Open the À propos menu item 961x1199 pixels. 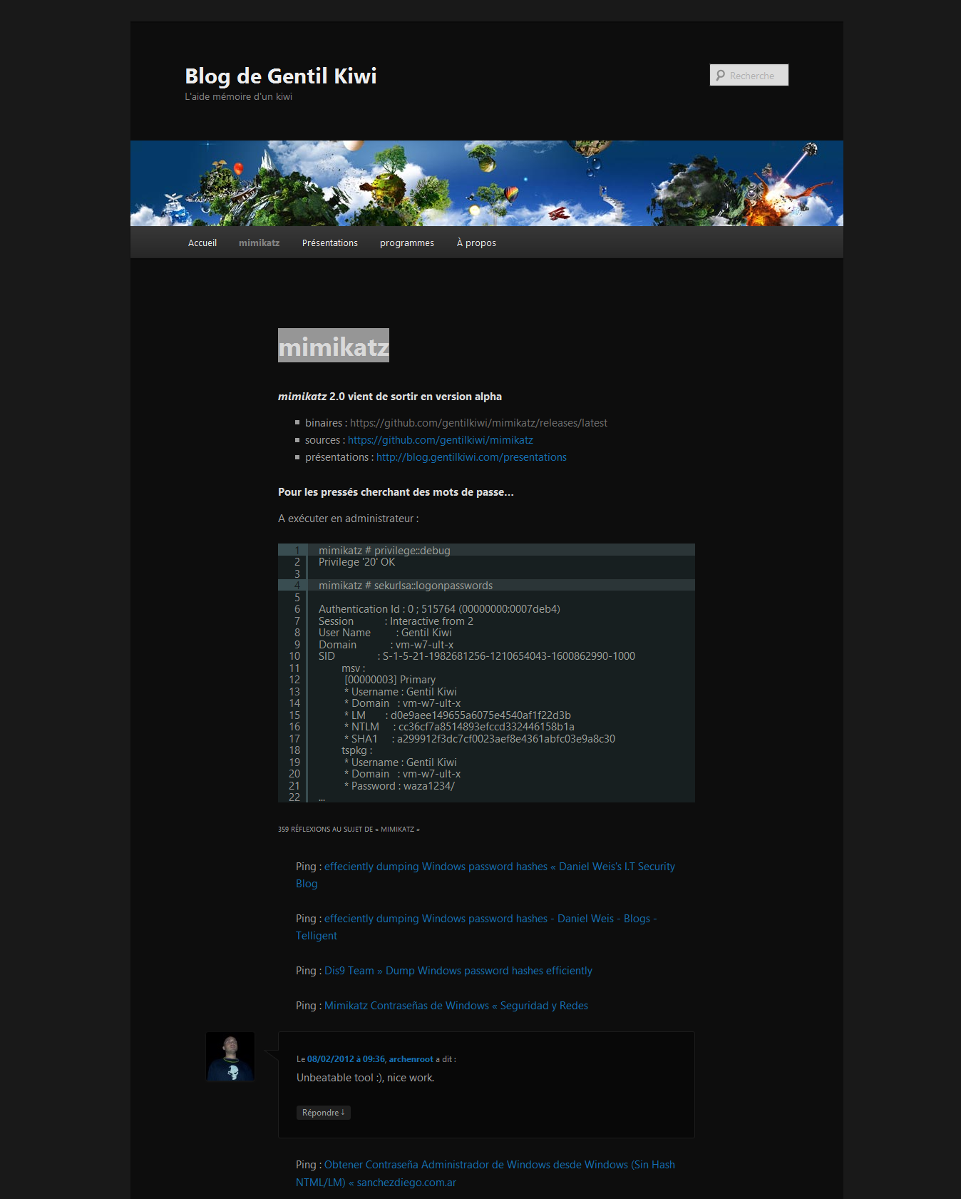click(x=476, y=243)
